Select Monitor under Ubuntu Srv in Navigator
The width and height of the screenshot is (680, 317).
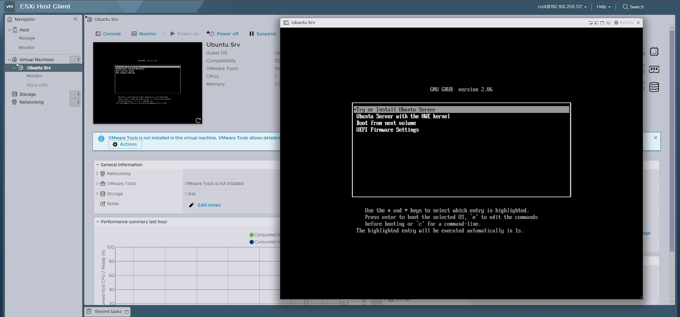point(34,76)
